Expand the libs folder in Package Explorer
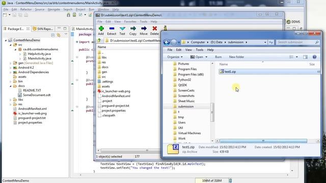Image resolution: width=326 pixels, height=183 pixels. coord(11,100)
